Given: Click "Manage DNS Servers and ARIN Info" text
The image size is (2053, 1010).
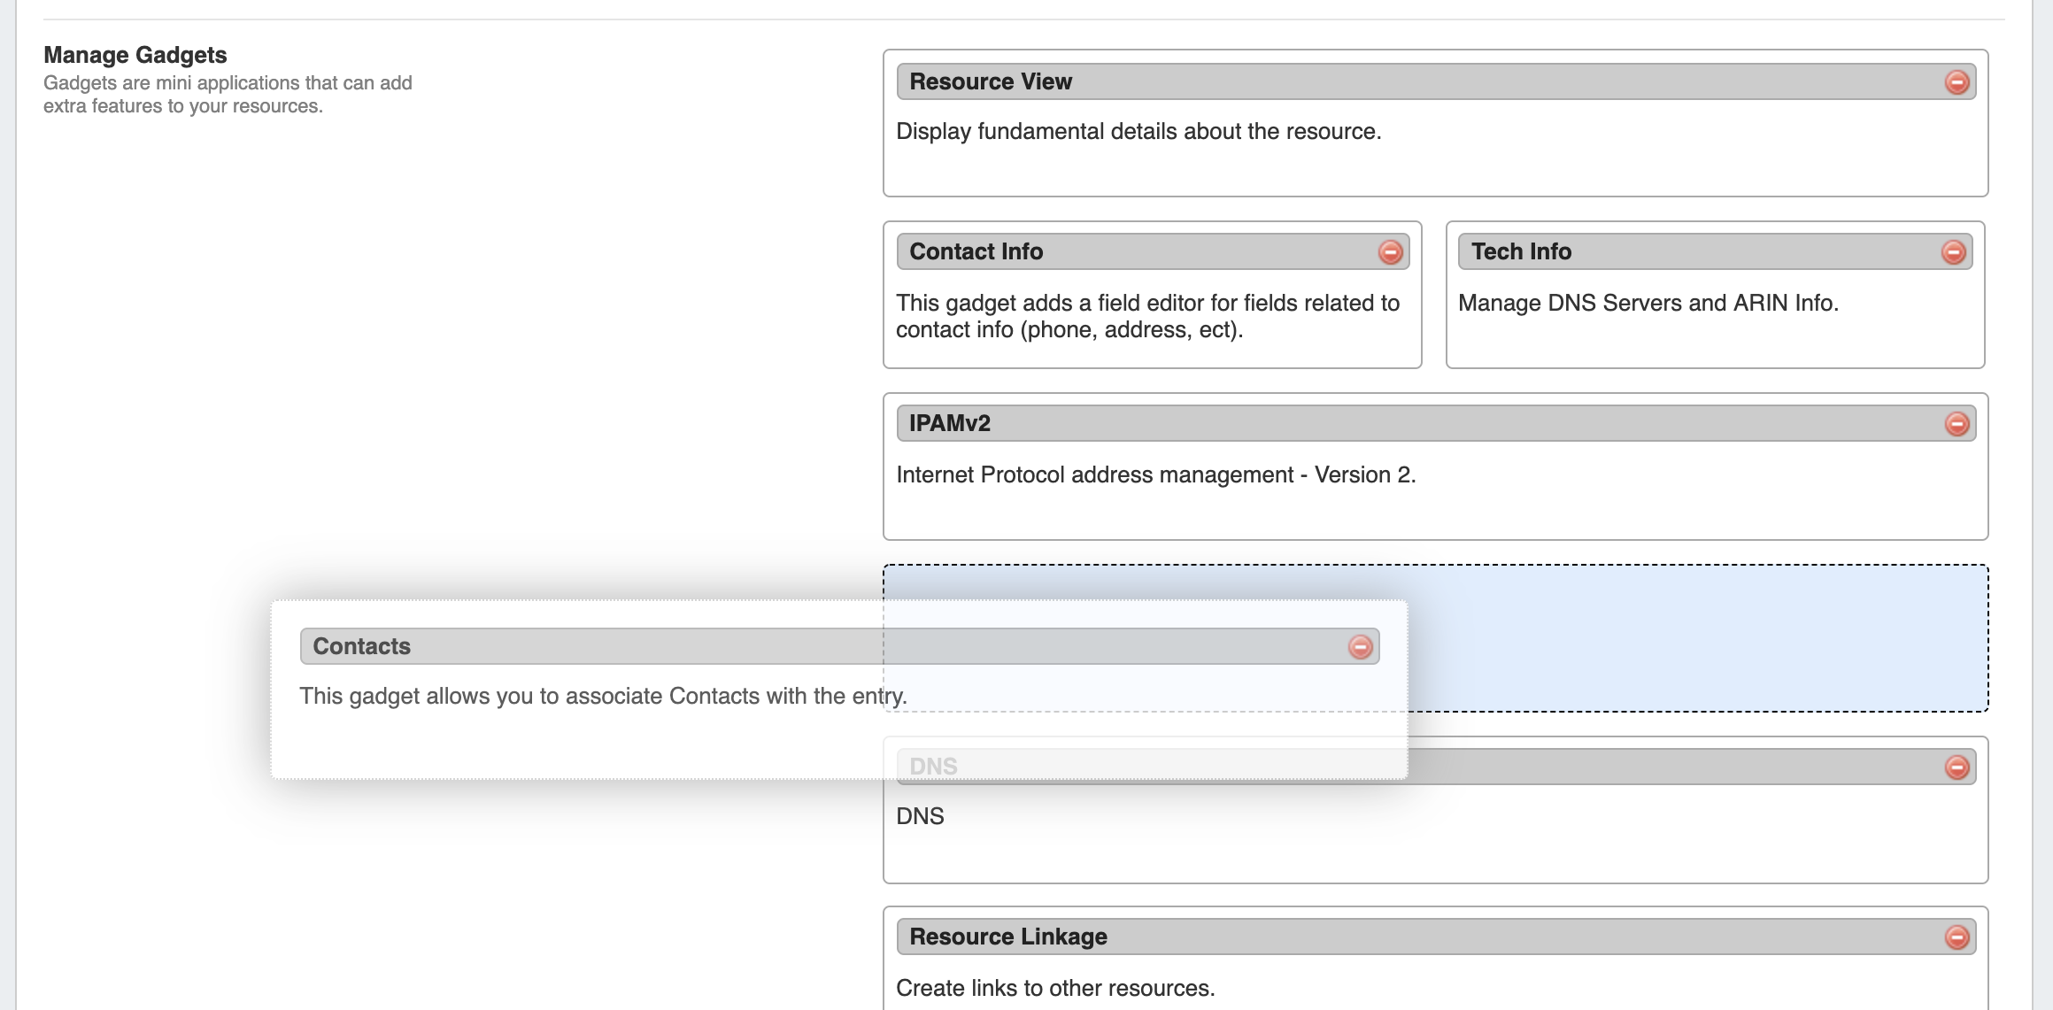Looking at the screenshot, I should point(1648,303).
